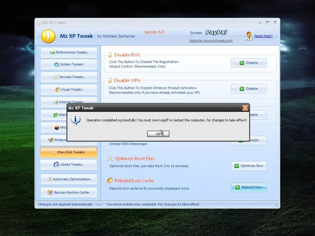Click the green arrow icon on Rebuild Now

[237, 187]
